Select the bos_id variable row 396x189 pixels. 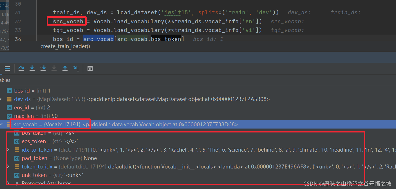(198, 91)
